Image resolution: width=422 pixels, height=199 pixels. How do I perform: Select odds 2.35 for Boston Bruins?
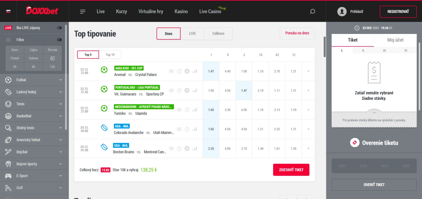click(x=211, y=148)
